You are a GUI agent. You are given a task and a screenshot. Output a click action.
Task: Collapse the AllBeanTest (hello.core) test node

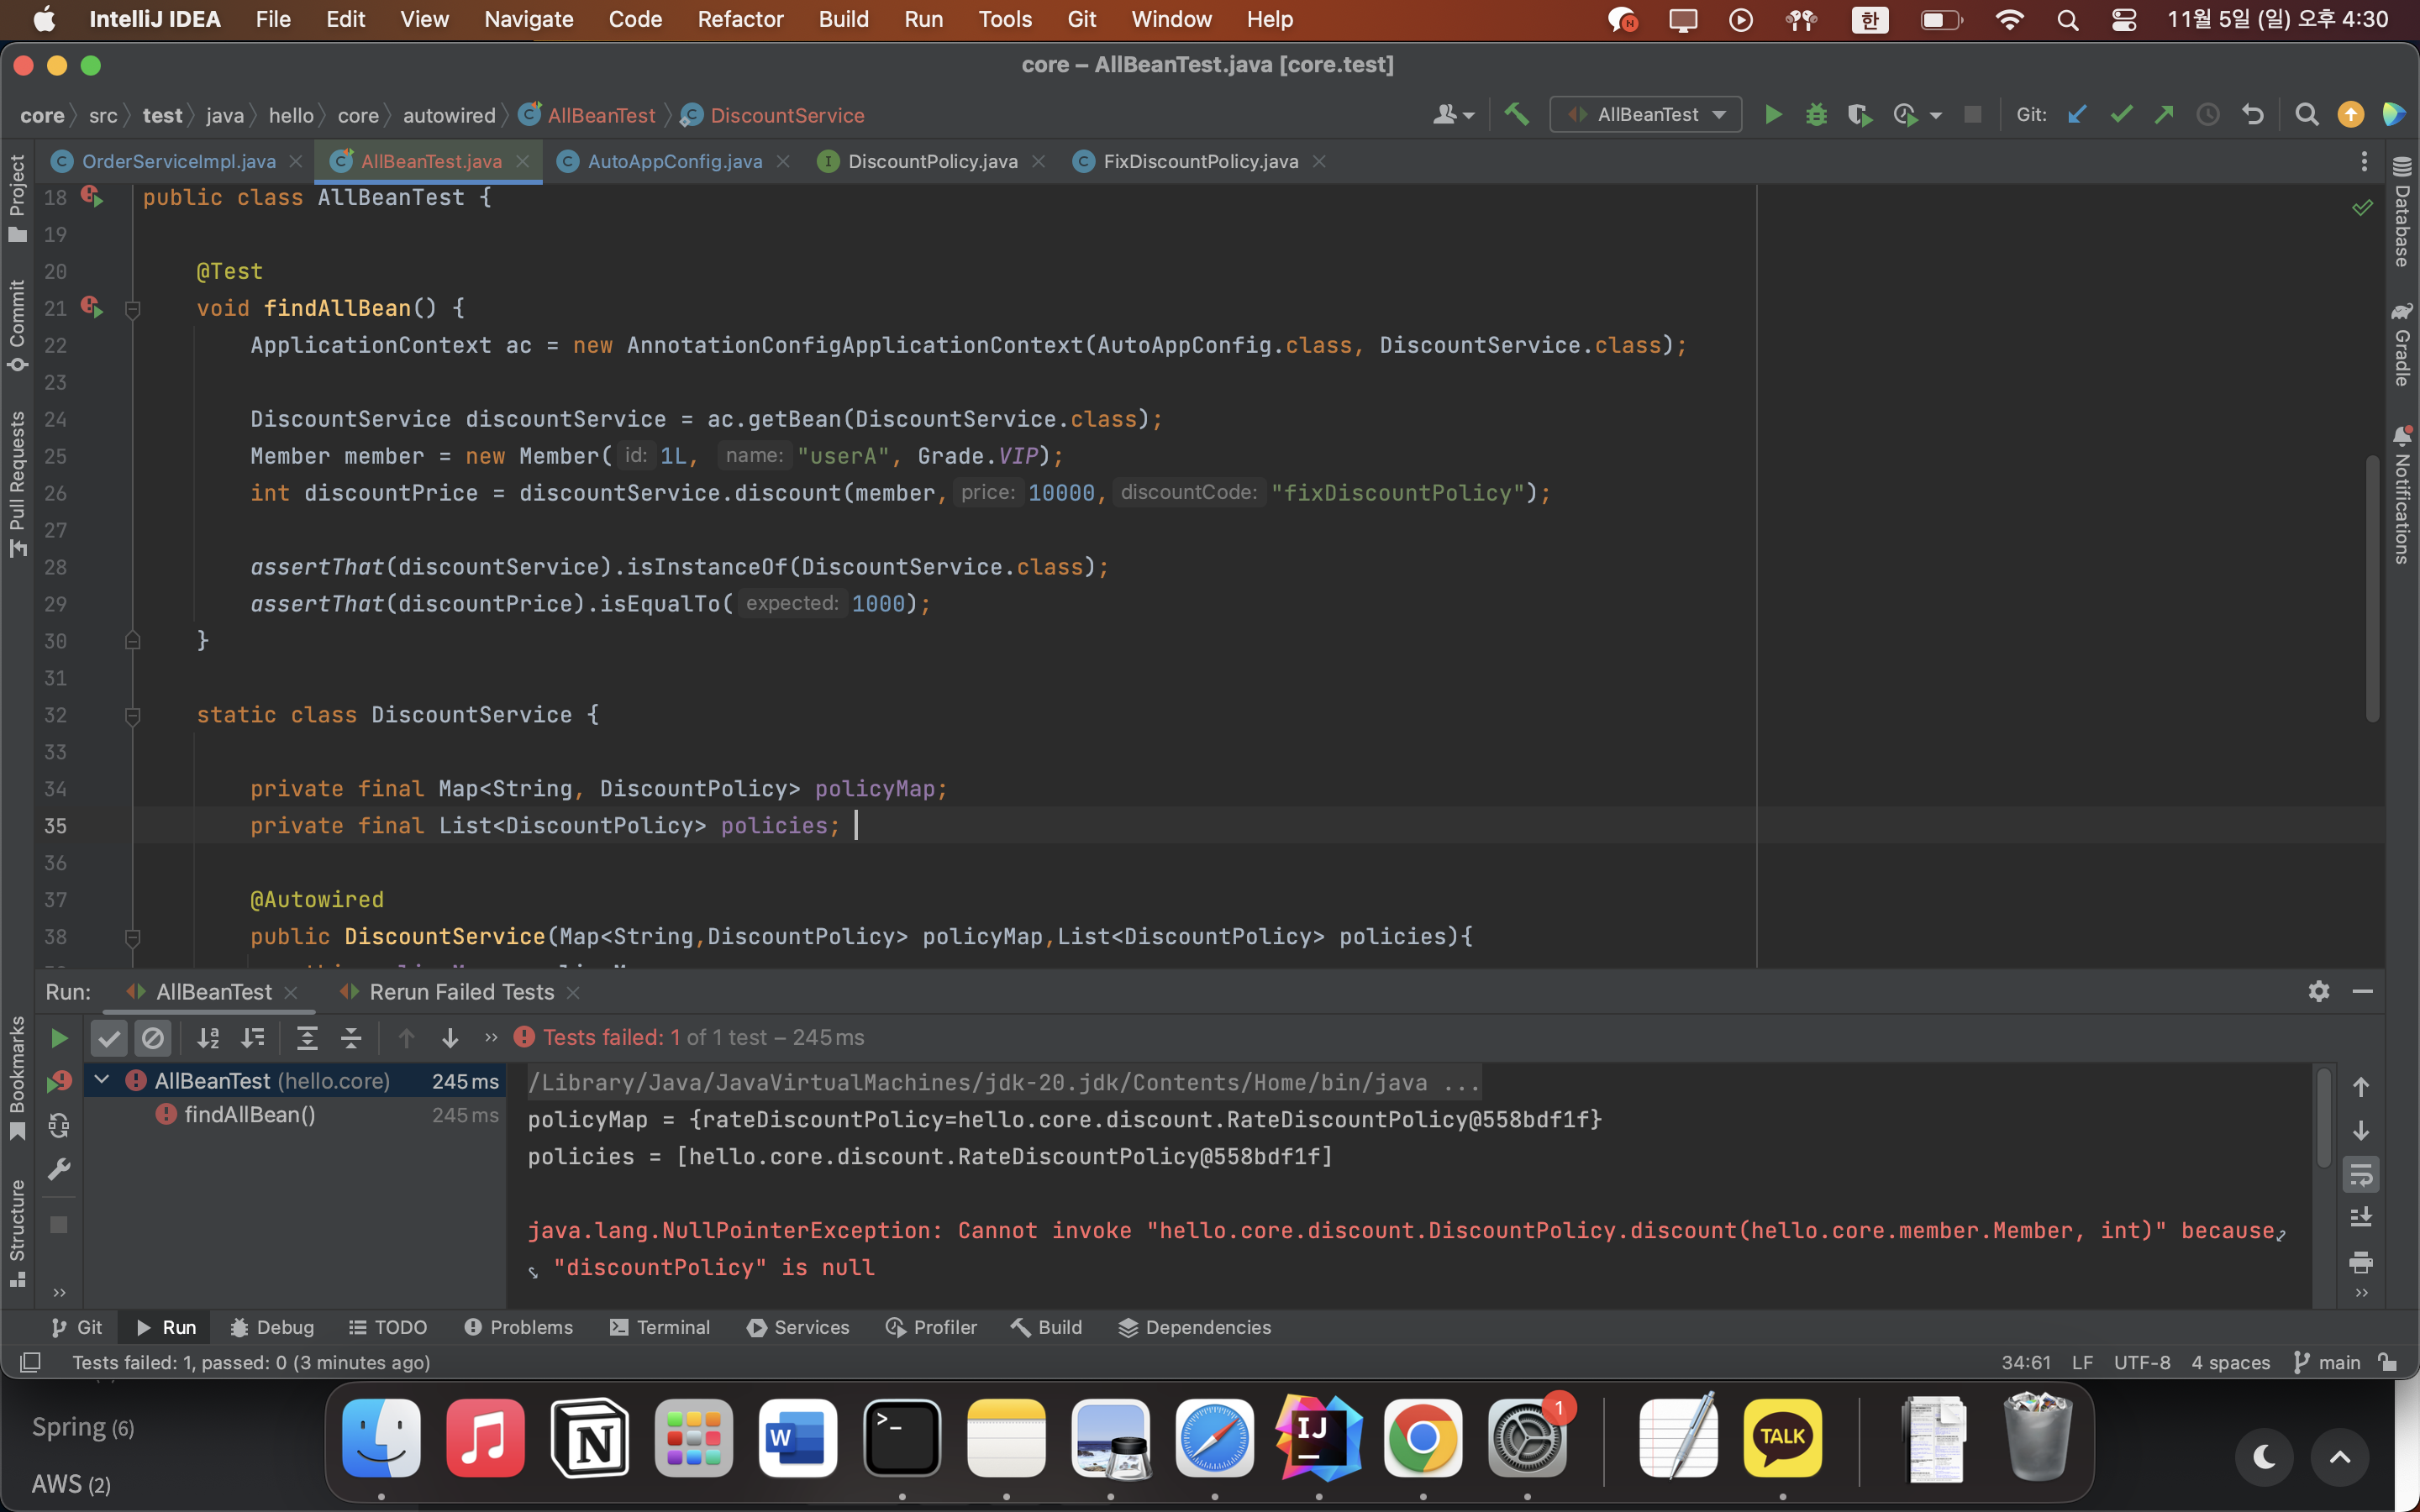pos(102,1080)
